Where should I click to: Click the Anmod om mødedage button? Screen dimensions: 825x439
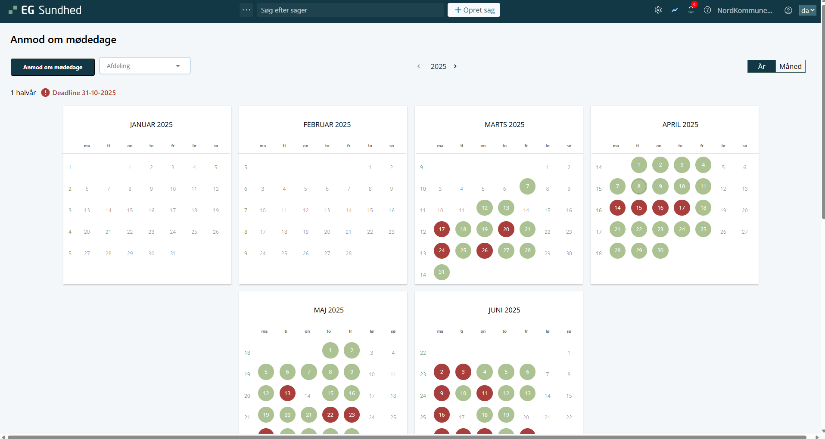pos(53,67)
